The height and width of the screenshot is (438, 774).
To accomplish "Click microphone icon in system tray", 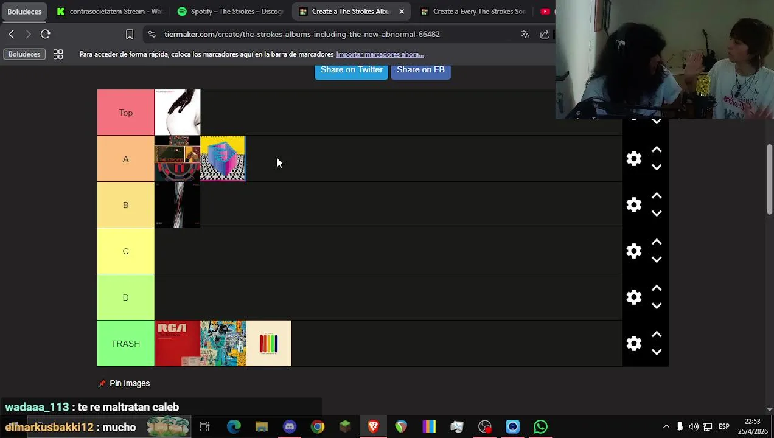I will pyautogui.click(x=680, y=426).
